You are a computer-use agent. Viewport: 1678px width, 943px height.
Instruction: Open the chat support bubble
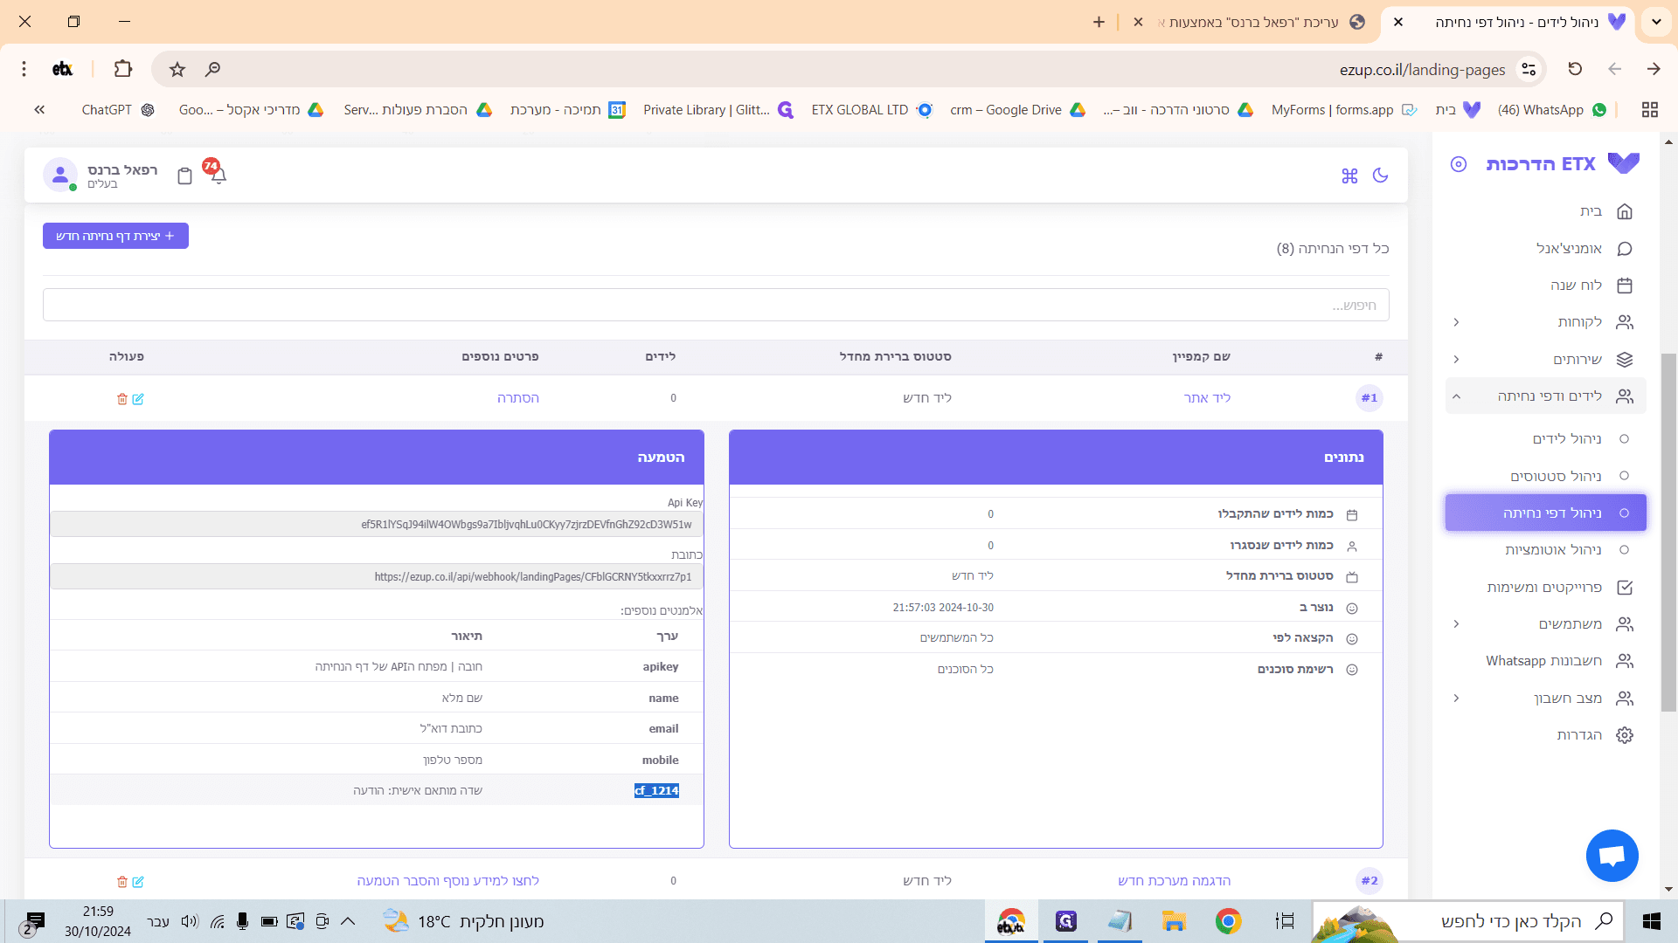coord(1612,856)
